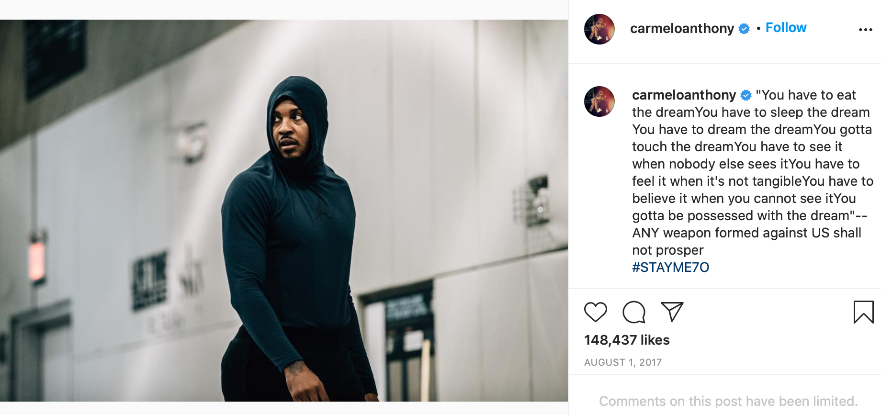Open carmeloanthony username in the caption

(684, 95)
